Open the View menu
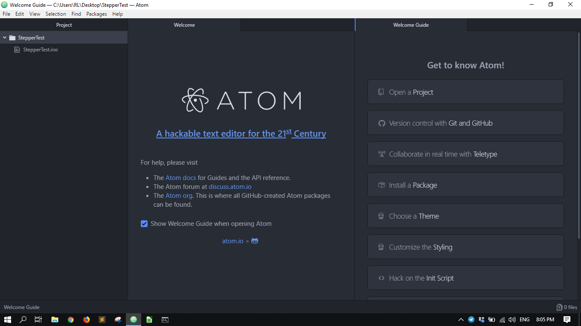 click(35, 14)
